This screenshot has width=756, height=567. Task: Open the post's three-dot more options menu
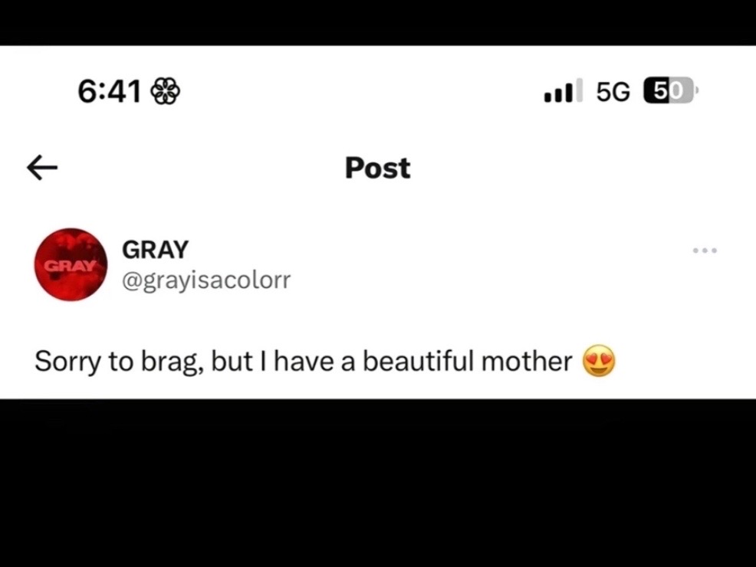(x=704, y=251)
